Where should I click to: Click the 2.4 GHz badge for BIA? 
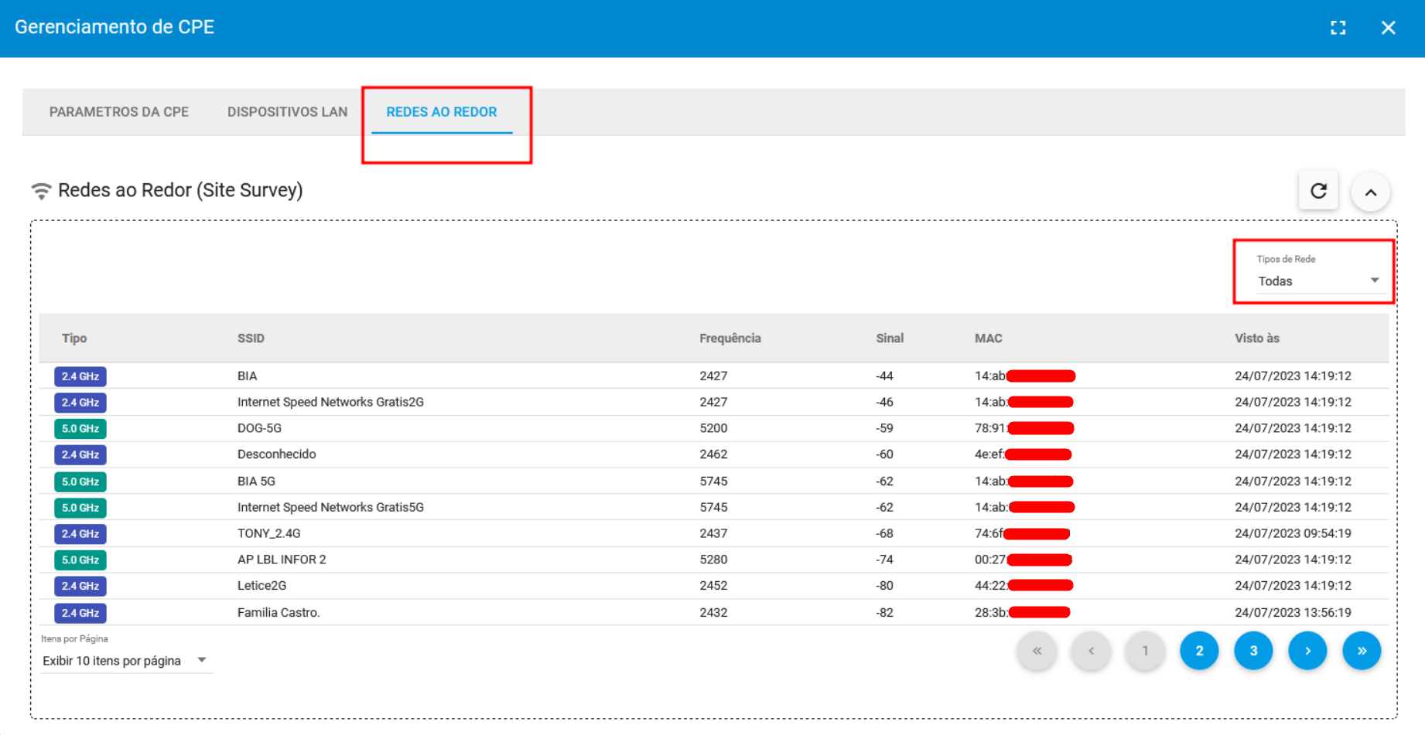pyautogui.click(x=80, y=376)
